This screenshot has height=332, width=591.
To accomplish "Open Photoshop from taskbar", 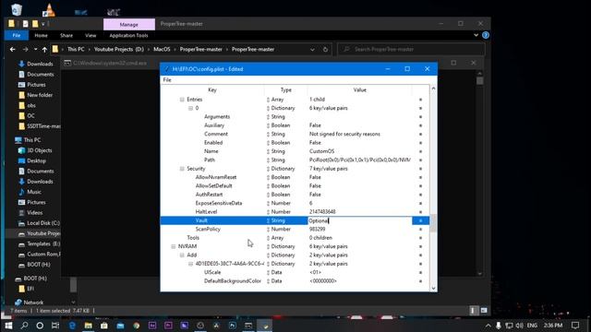I will [232, 326].
